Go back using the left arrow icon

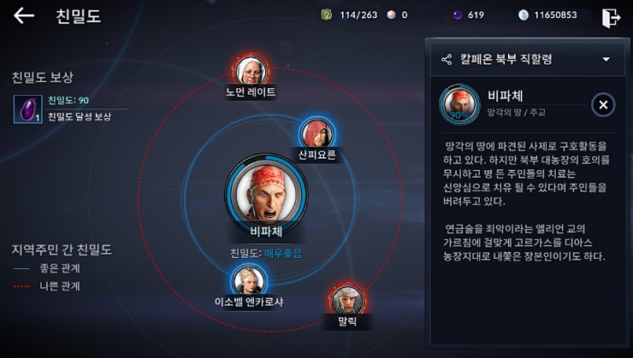[x=24, y=15]
